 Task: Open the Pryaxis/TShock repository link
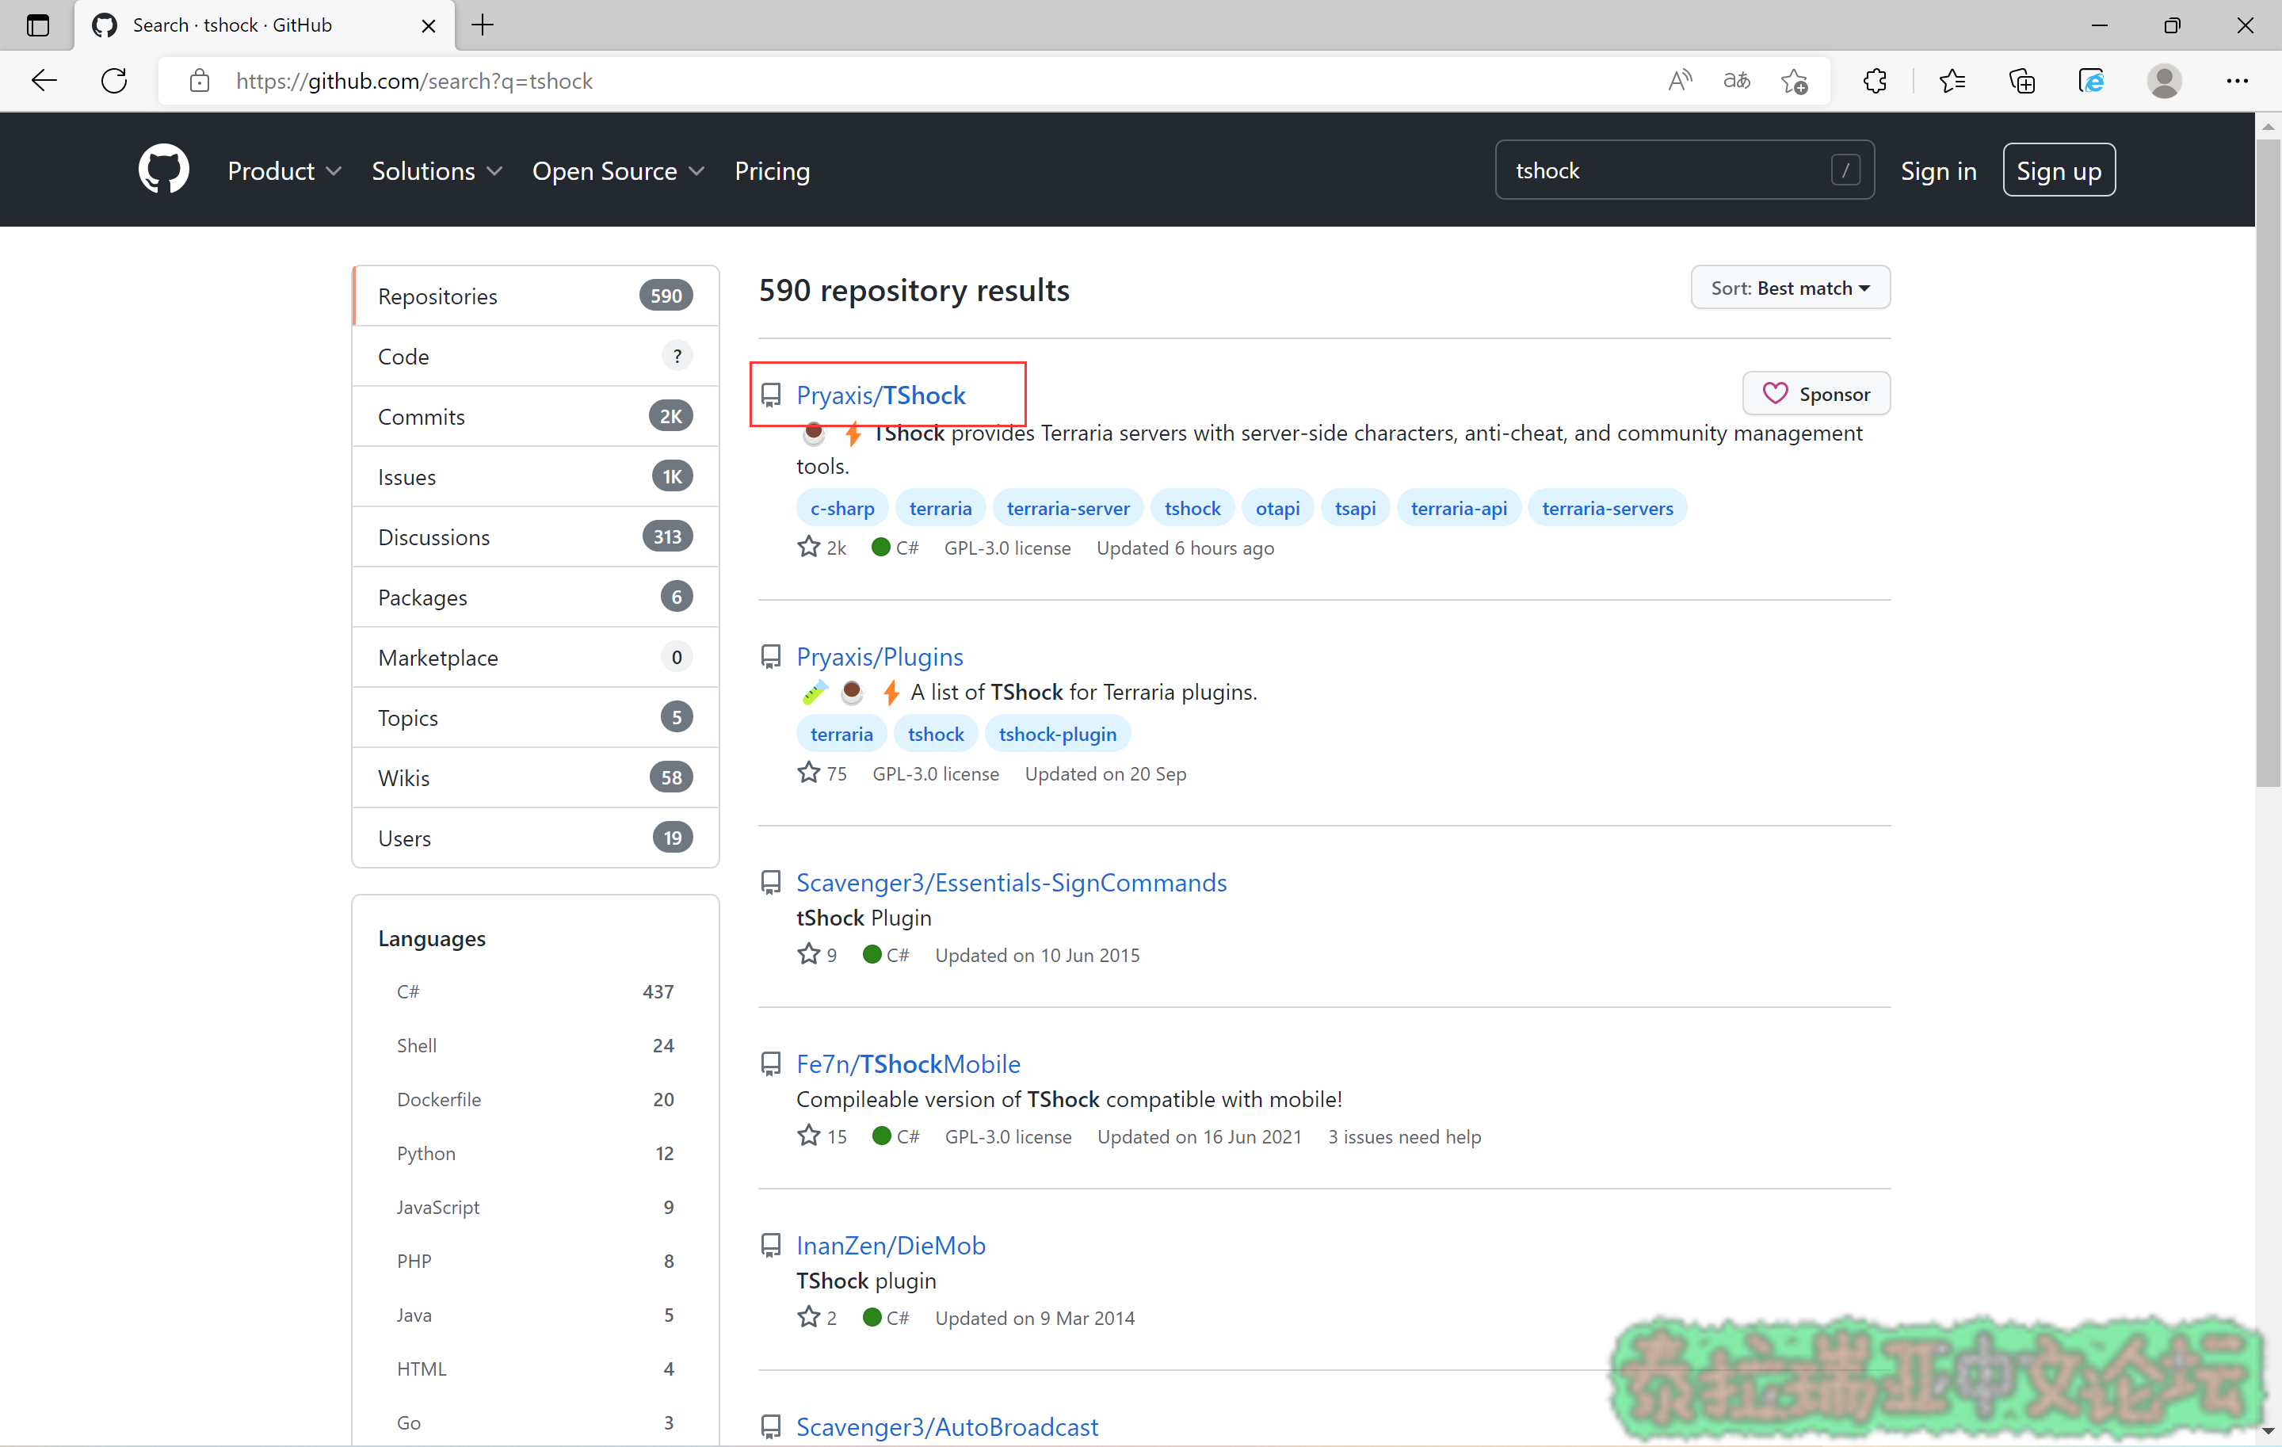coord(880,394)
